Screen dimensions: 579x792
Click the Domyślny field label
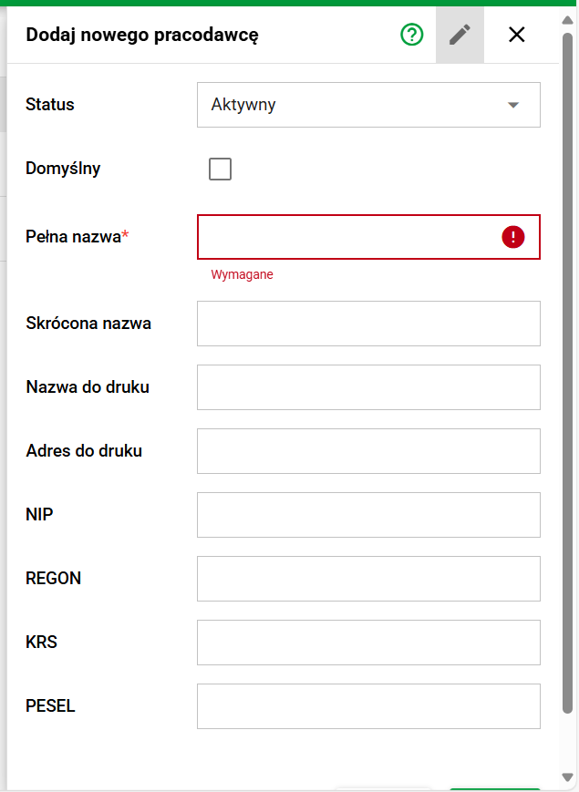point(63,169)
